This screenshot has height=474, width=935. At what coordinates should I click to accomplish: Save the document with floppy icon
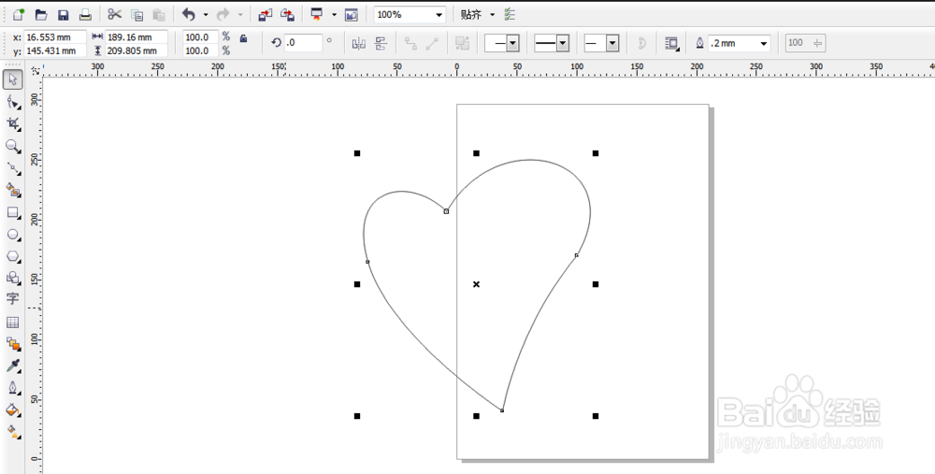point(64,14)
